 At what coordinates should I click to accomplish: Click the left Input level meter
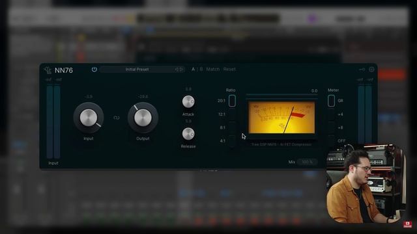pos(53,122)
